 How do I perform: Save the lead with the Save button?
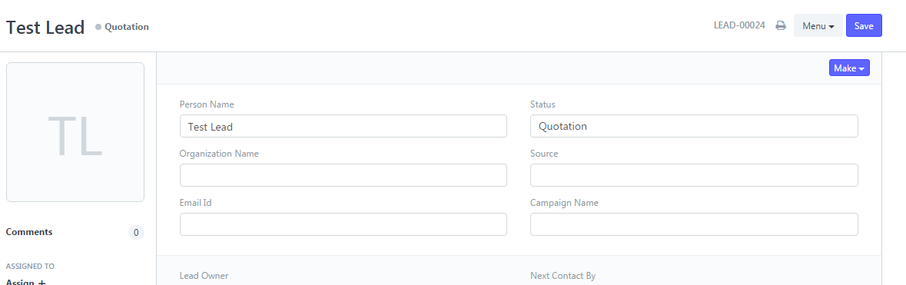click(x=864, y=25)
